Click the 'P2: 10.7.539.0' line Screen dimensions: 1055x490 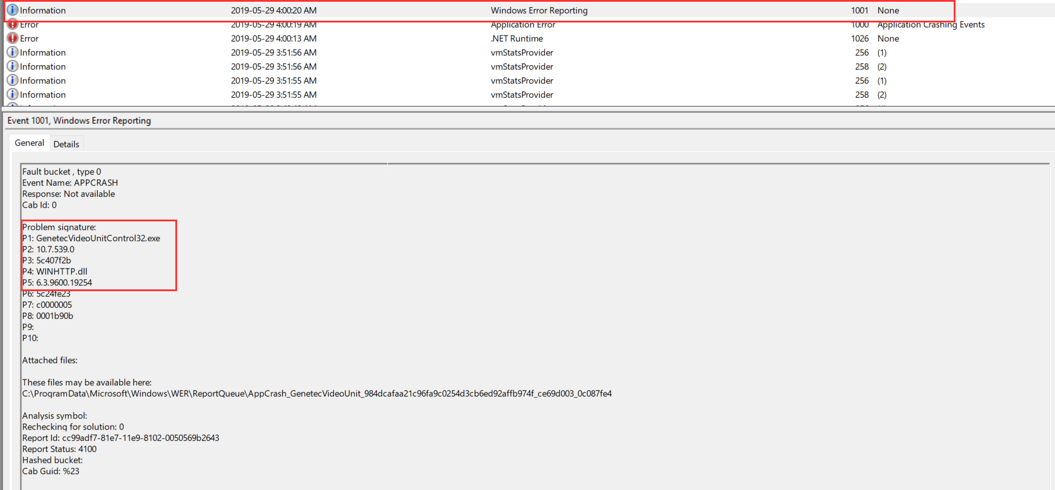pyautogui.click(x=49, y=249)
